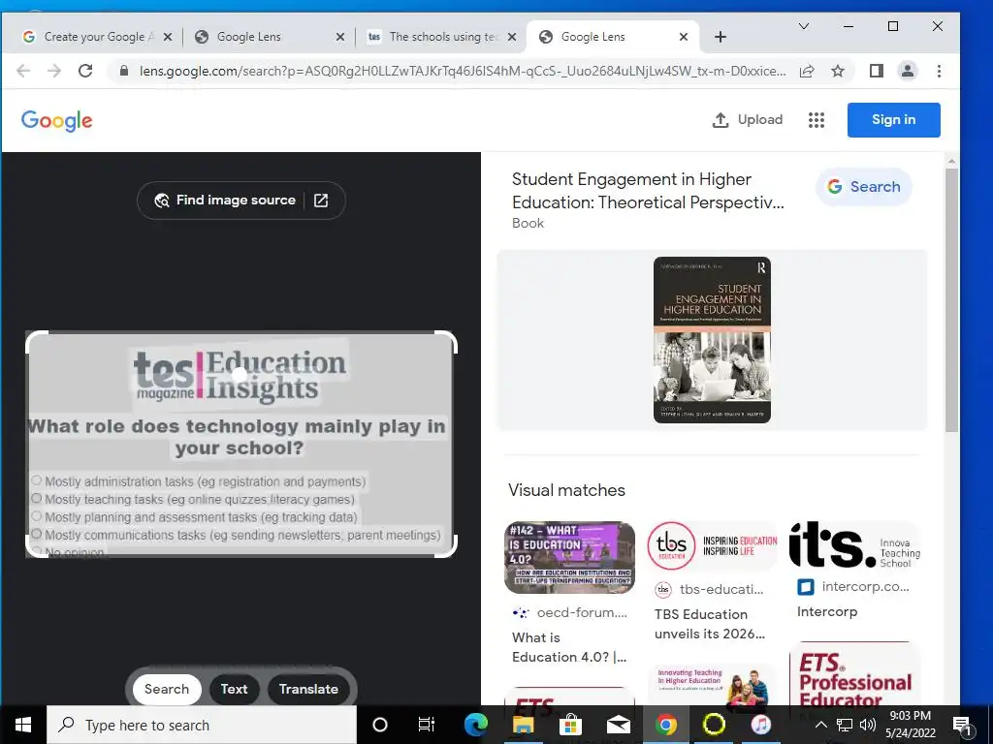Viewport: 993px width, 744px height.
Task: Open 'What is Education 4.0?' result title
Action: [569, 647]
